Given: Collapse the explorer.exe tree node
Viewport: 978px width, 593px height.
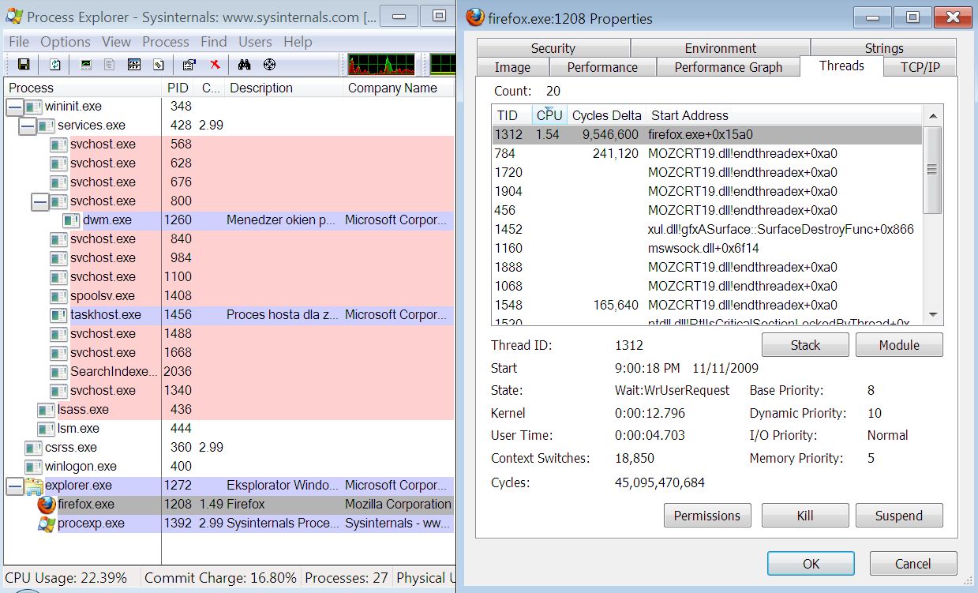Looking at the screenshot, I should tap(15, 485).
